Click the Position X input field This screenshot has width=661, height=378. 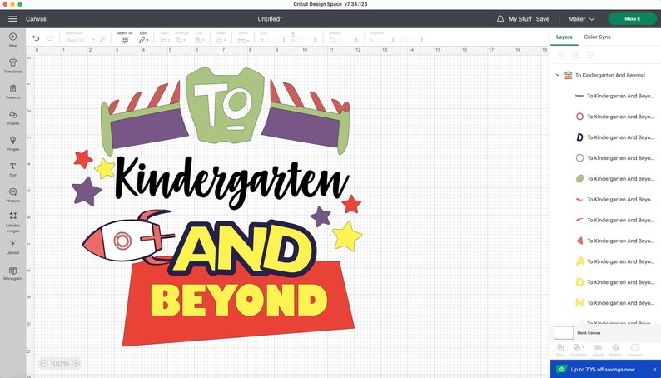[x=385, y=40]
